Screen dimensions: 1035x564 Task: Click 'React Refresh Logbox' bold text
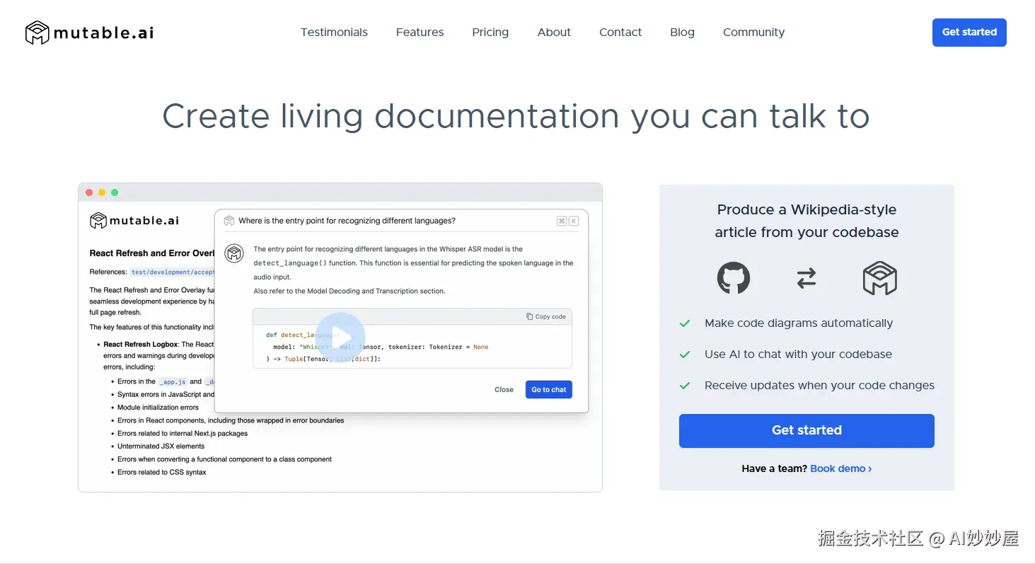pyautogui.click(x=141, y=345)
